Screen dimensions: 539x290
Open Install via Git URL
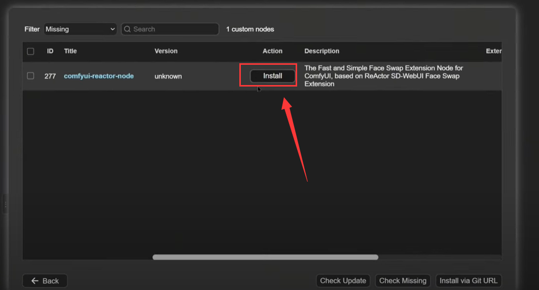click(469, 281)
